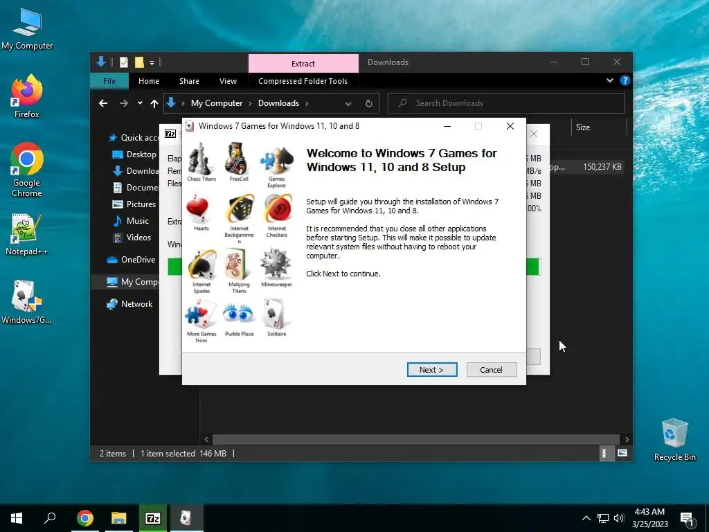709x532 pixels.
Task: Open the Windows Start menu
Action: tap(17, 518)
